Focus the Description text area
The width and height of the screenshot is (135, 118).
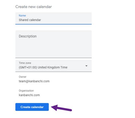54,44
